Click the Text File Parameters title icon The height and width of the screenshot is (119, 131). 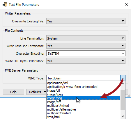coord(5,5)
